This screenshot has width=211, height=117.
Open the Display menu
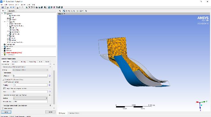23,5
